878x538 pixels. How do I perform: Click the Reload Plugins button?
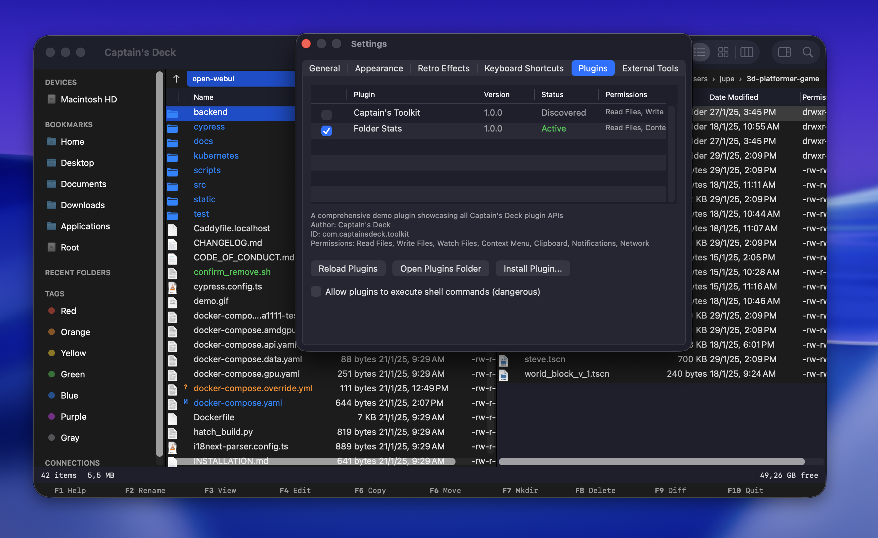click(348, 268)
